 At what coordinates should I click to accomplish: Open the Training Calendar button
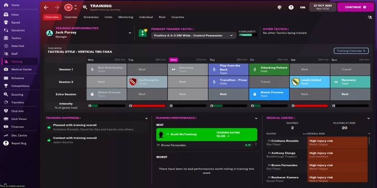351,51
